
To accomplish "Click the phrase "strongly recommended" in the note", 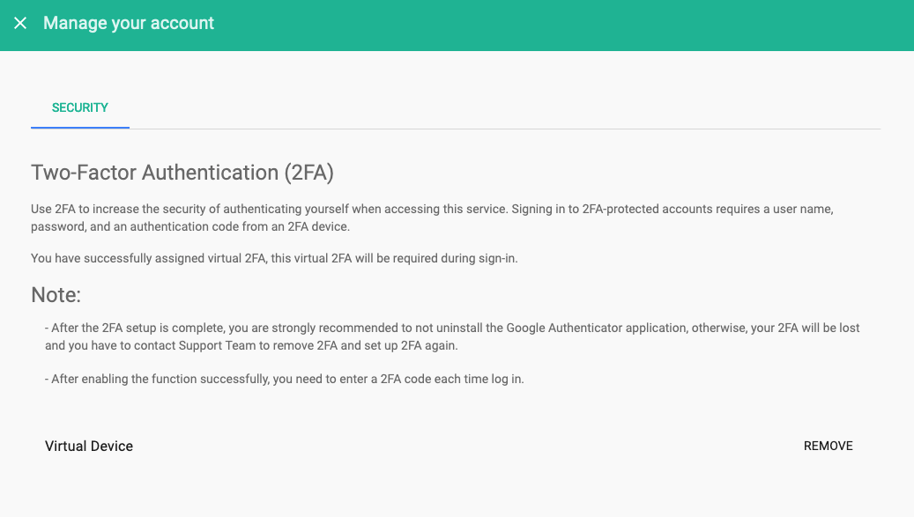I will coord(315,328).
